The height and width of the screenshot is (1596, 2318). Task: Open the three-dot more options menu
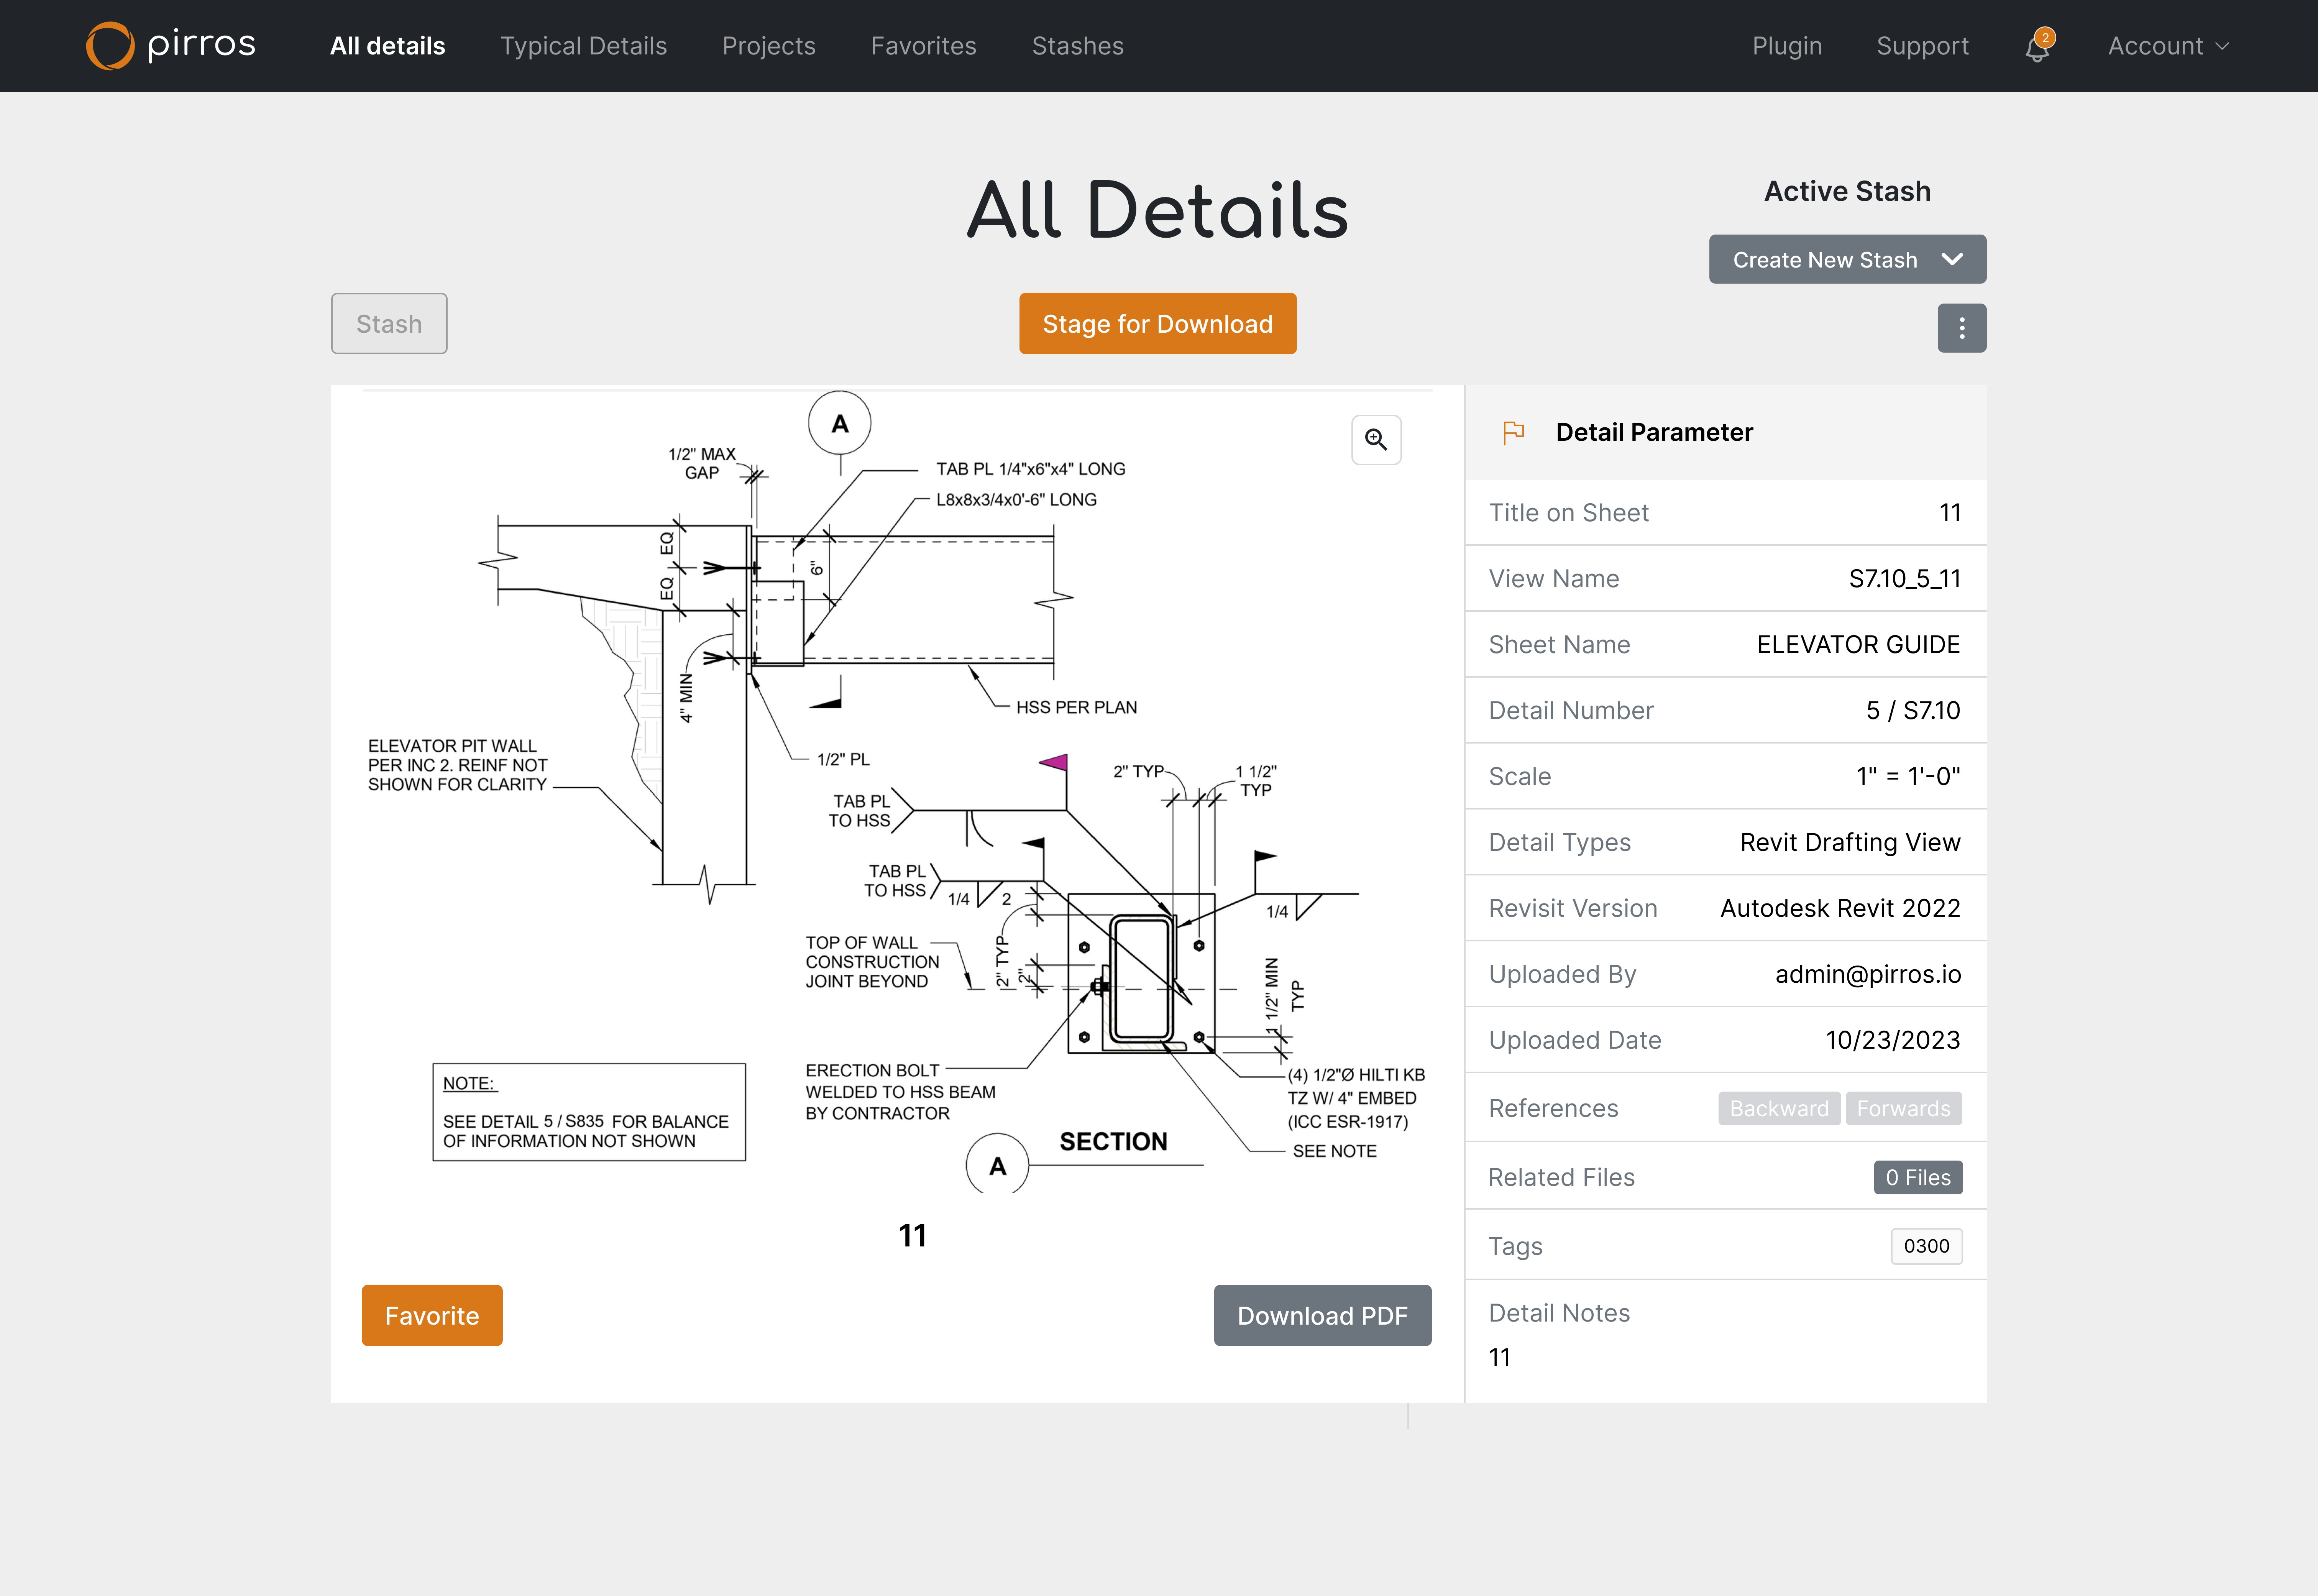[1961, 328]
